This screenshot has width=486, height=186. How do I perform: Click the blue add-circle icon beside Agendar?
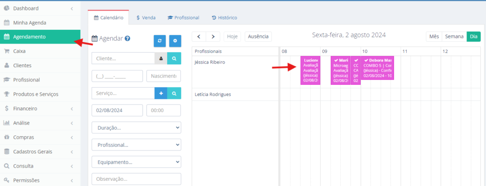[x=175, y=41]
